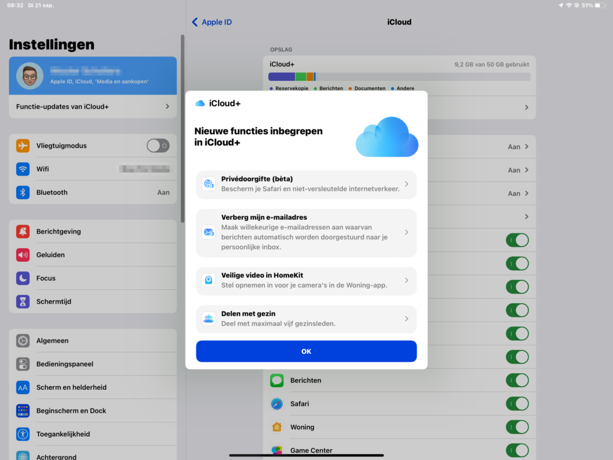Select Geluiden in settings sidebar

[x=93, y=255]
